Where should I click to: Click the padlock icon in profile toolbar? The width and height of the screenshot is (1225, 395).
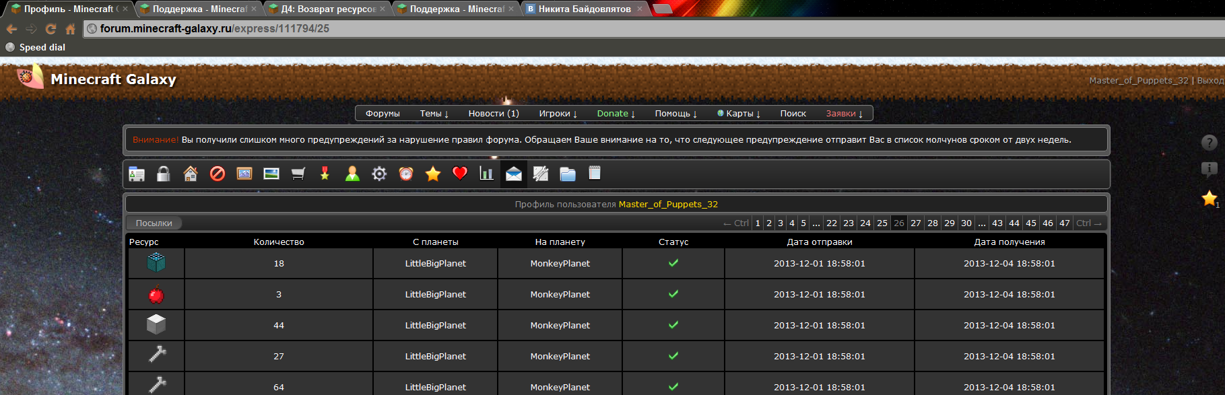(x=163, y=174)
